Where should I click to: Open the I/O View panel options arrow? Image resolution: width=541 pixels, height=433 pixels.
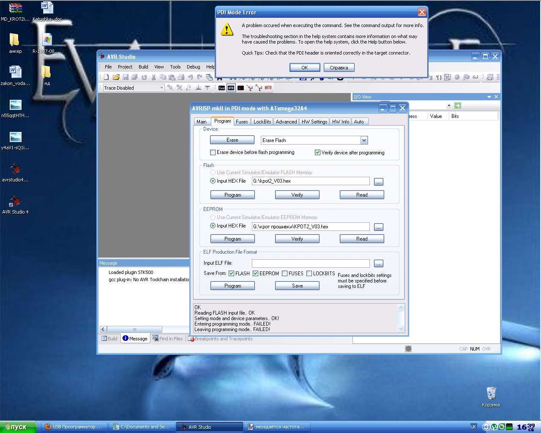coord(489,97)
